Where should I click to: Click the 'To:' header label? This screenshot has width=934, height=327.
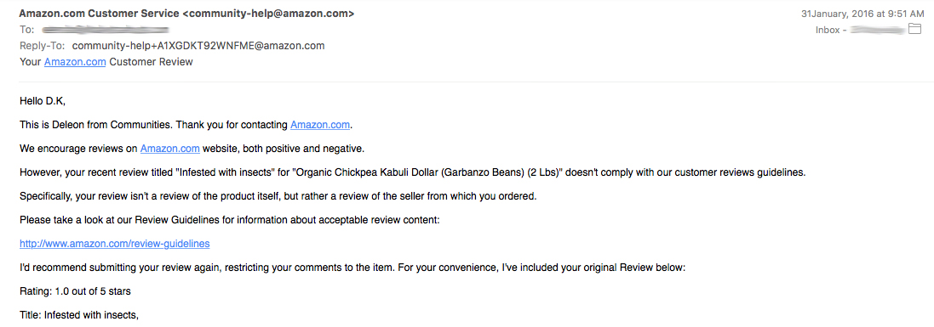tap(26, 30)
